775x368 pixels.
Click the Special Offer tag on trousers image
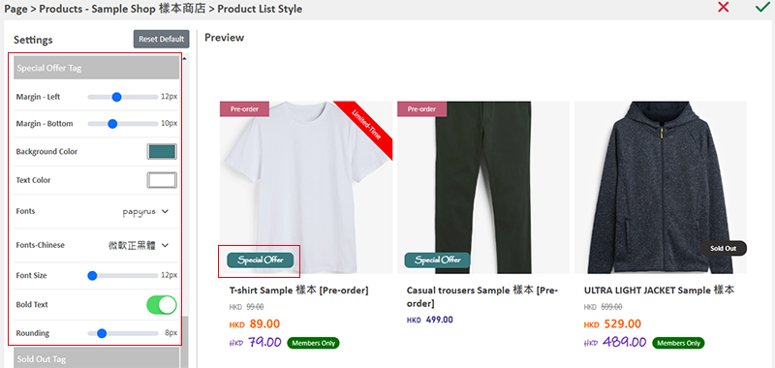(x=438, y=260)
